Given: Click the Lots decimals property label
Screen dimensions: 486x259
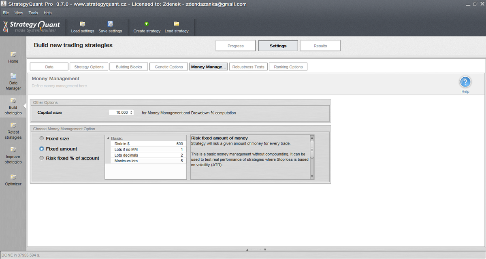Looking at the screenshot, I should point(126,155).
